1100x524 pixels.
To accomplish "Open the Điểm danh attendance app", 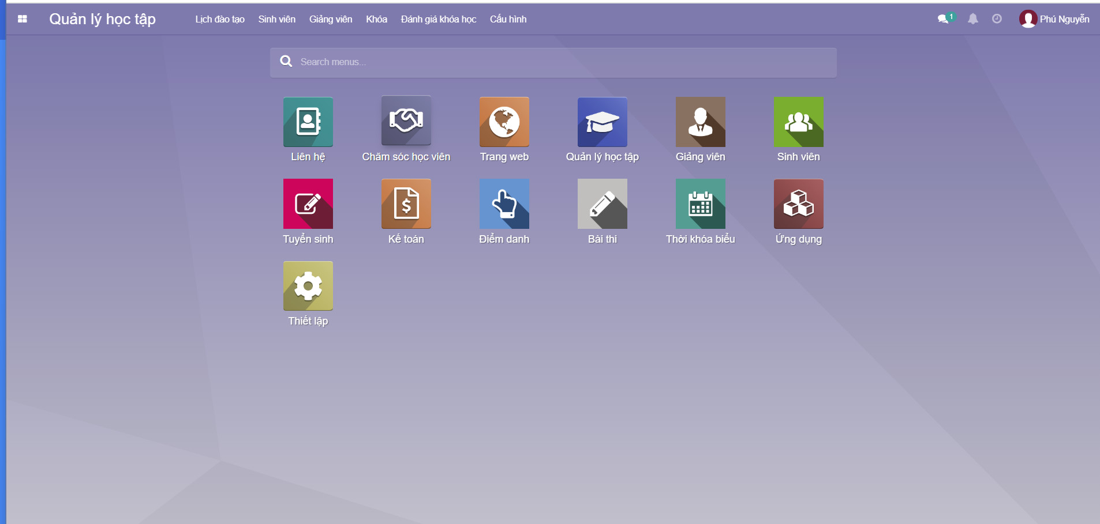I will (x=504, y=203).
